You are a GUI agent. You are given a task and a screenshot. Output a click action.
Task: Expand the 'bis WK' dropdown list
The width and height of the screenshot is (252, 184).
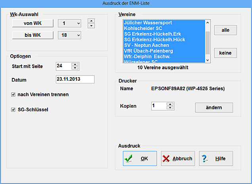[78, 36]
